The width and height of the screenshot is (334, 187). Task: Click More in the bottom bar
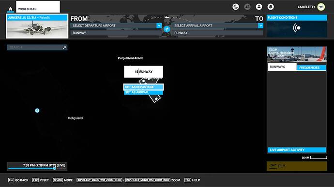tap(63, 180)
